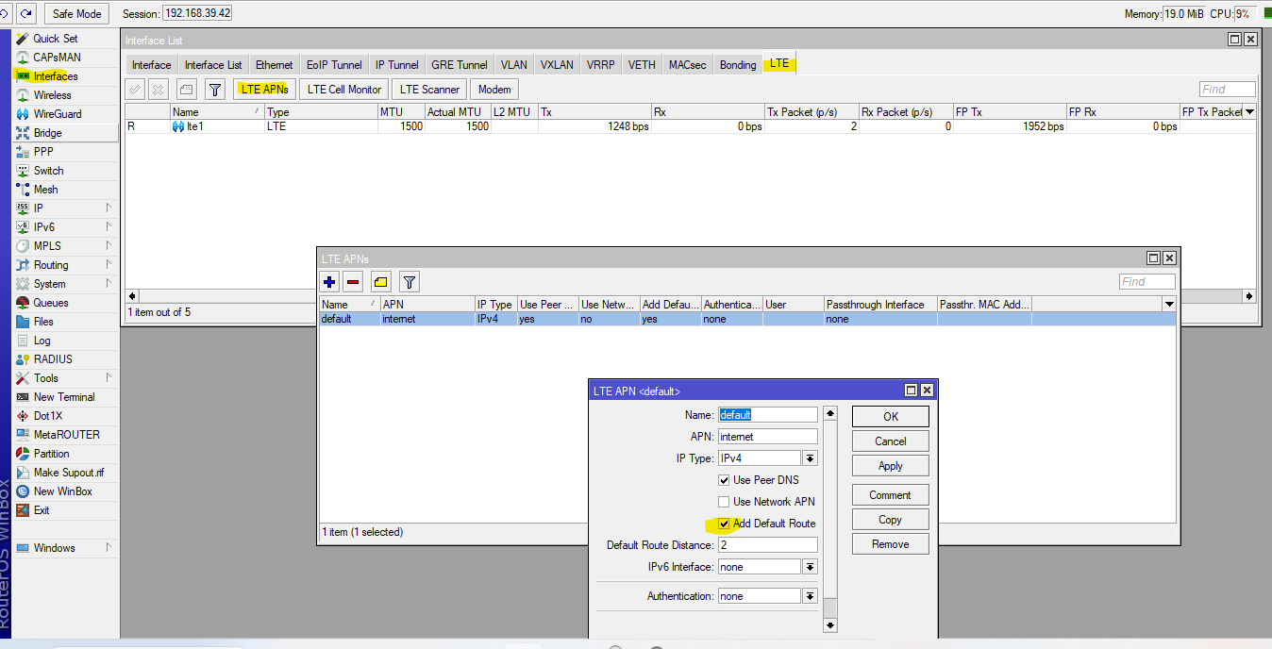
Task: Open the IP Type dropdown
Action: point(810,458)
